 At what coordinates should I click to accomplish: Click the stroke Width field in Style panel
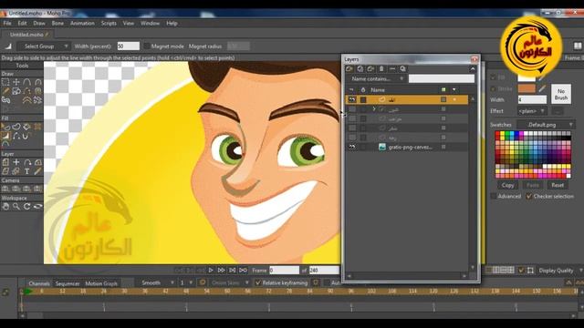[532, 99]
